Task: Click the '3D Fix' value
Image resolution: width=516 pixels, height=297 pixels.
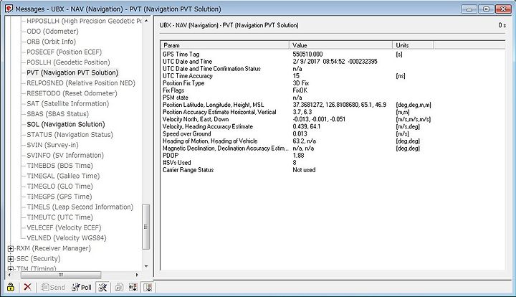Action: pyautogui.click(x=301, y=83)
